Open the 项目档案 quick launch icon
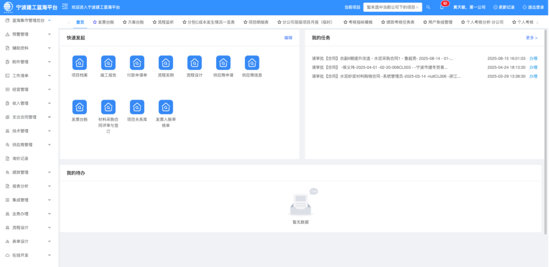The image size is (549, 267). click(79, 63)
